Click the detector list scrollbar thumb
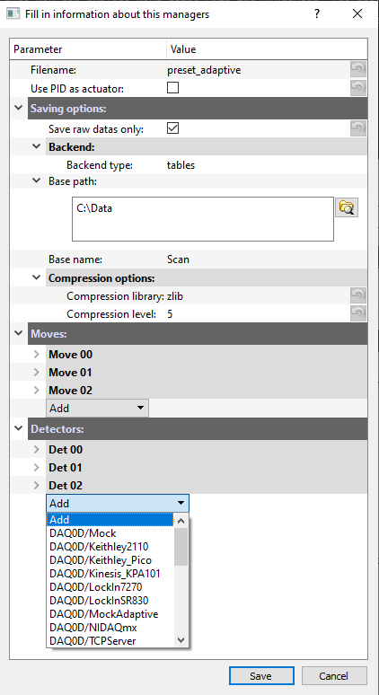The image size is (379, 695). pyautogui.click(x=181, y=547)
